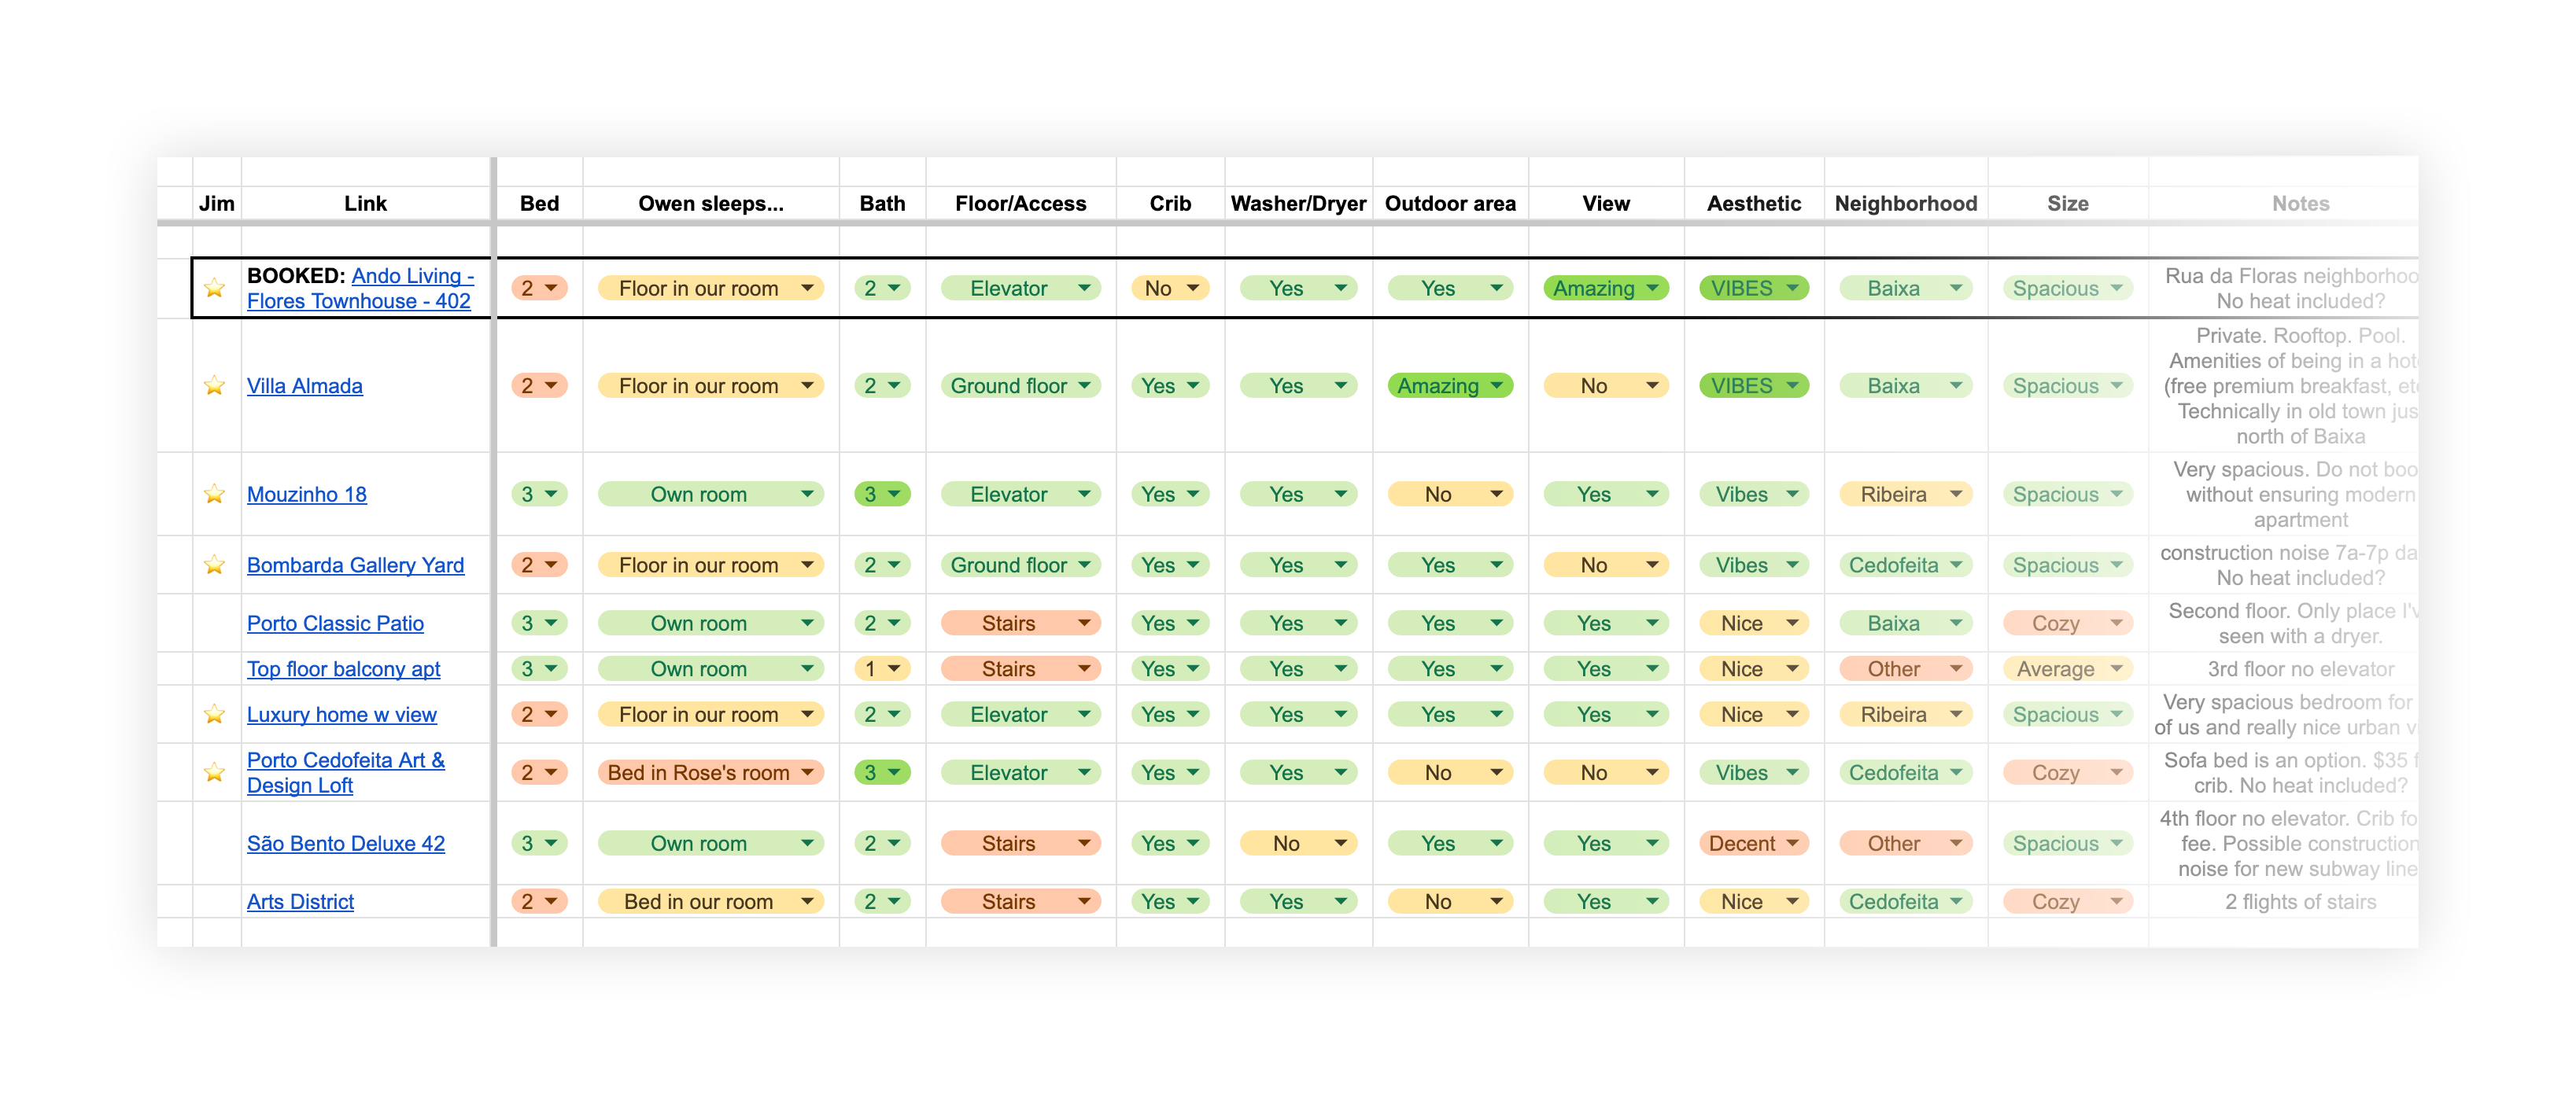
Task: Click the star beside Porto Cedofeita Art & Design Loft
Action: coord(215,771)
